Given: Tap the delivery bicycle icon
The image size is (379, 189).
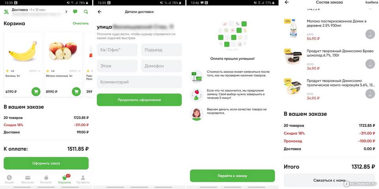Looking at the screenshot, I should tap(6, 11).
